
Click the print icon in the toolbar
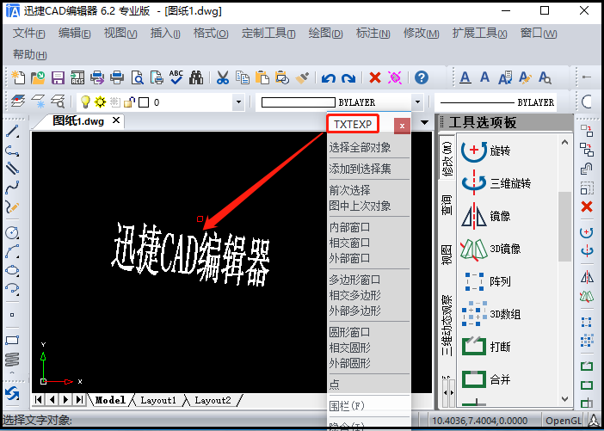click(117, 77)
